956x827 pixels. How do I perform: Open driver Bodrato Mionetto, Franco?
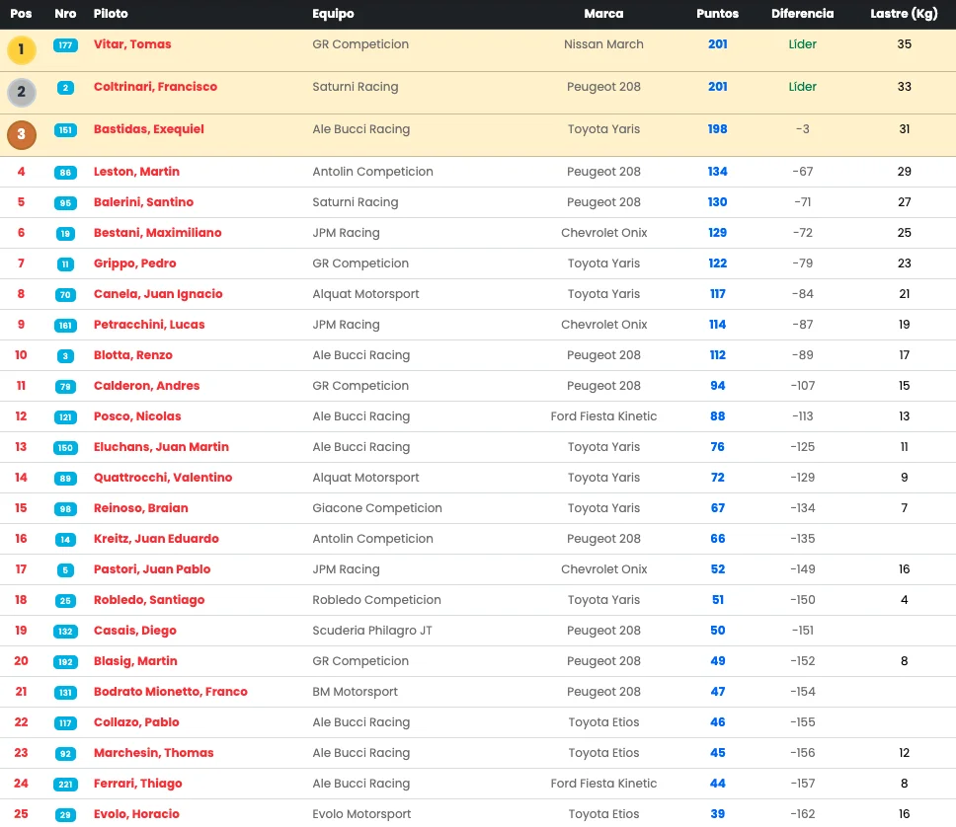click(x=171, y=691)
